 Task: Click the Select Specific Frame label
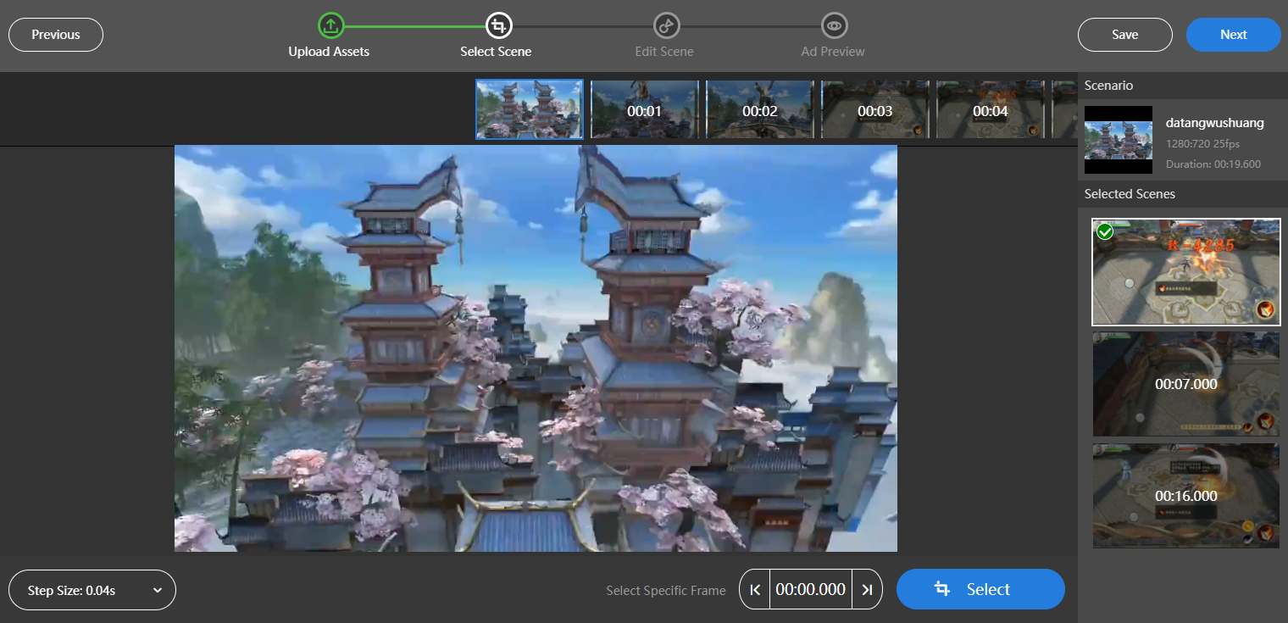[665, 591]
